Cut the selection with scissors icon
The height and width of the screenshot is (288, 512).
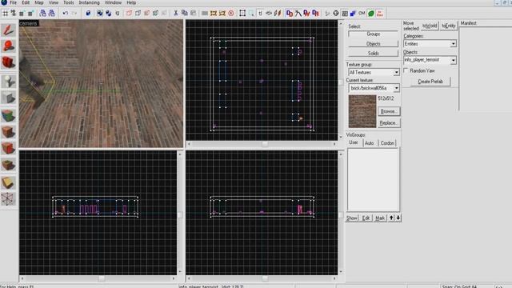tap(176, 14)
